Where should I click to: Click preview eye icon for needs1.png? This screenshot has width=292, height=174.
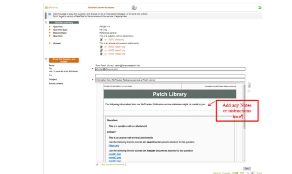point(105,47)
